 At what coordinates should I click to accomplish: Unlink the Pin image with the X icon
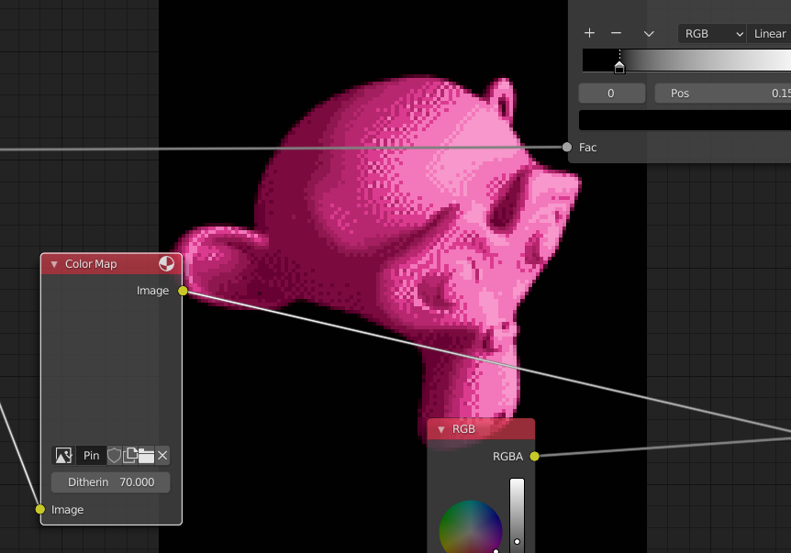tap(162, 456)
